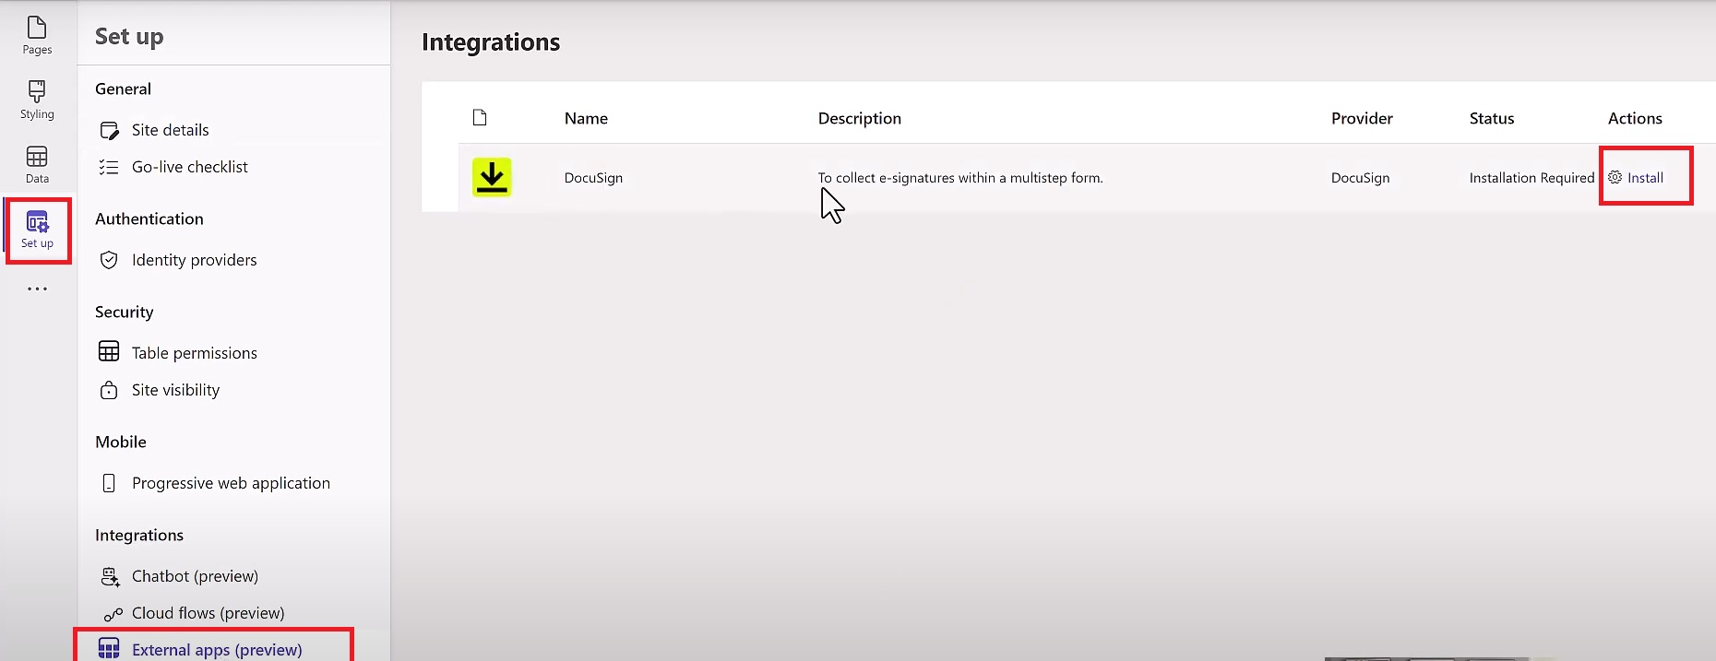1716x661 pixels.
Task: Open Go-live checklist
Action: pos(189,167)
